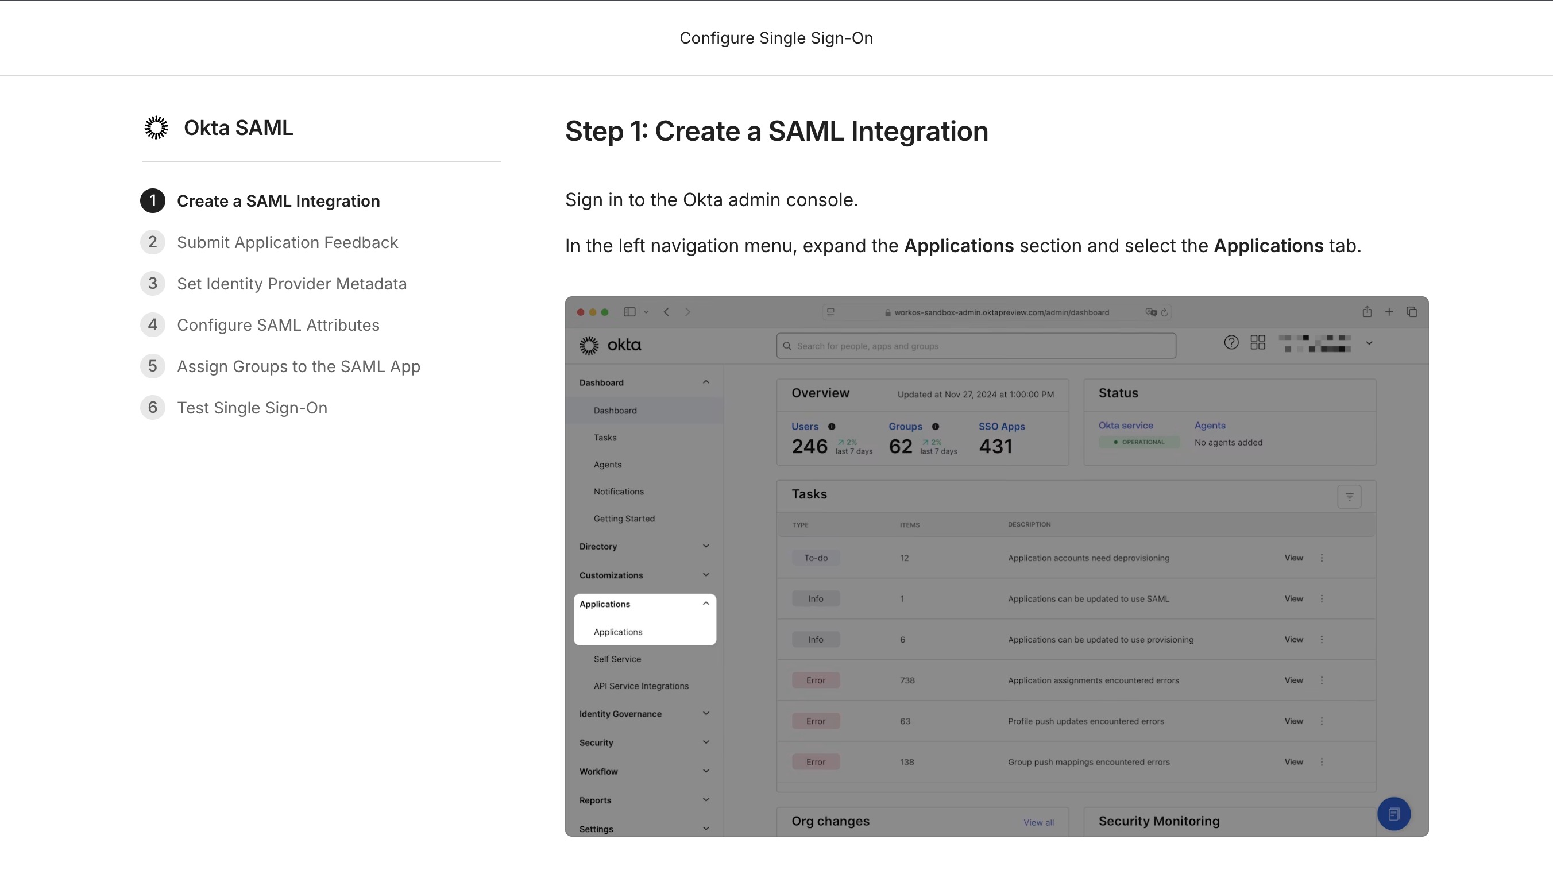The height and width of the screenshot is (874, 1553).
Task: Click the help question mark icon
Action: click(1231, 343)
